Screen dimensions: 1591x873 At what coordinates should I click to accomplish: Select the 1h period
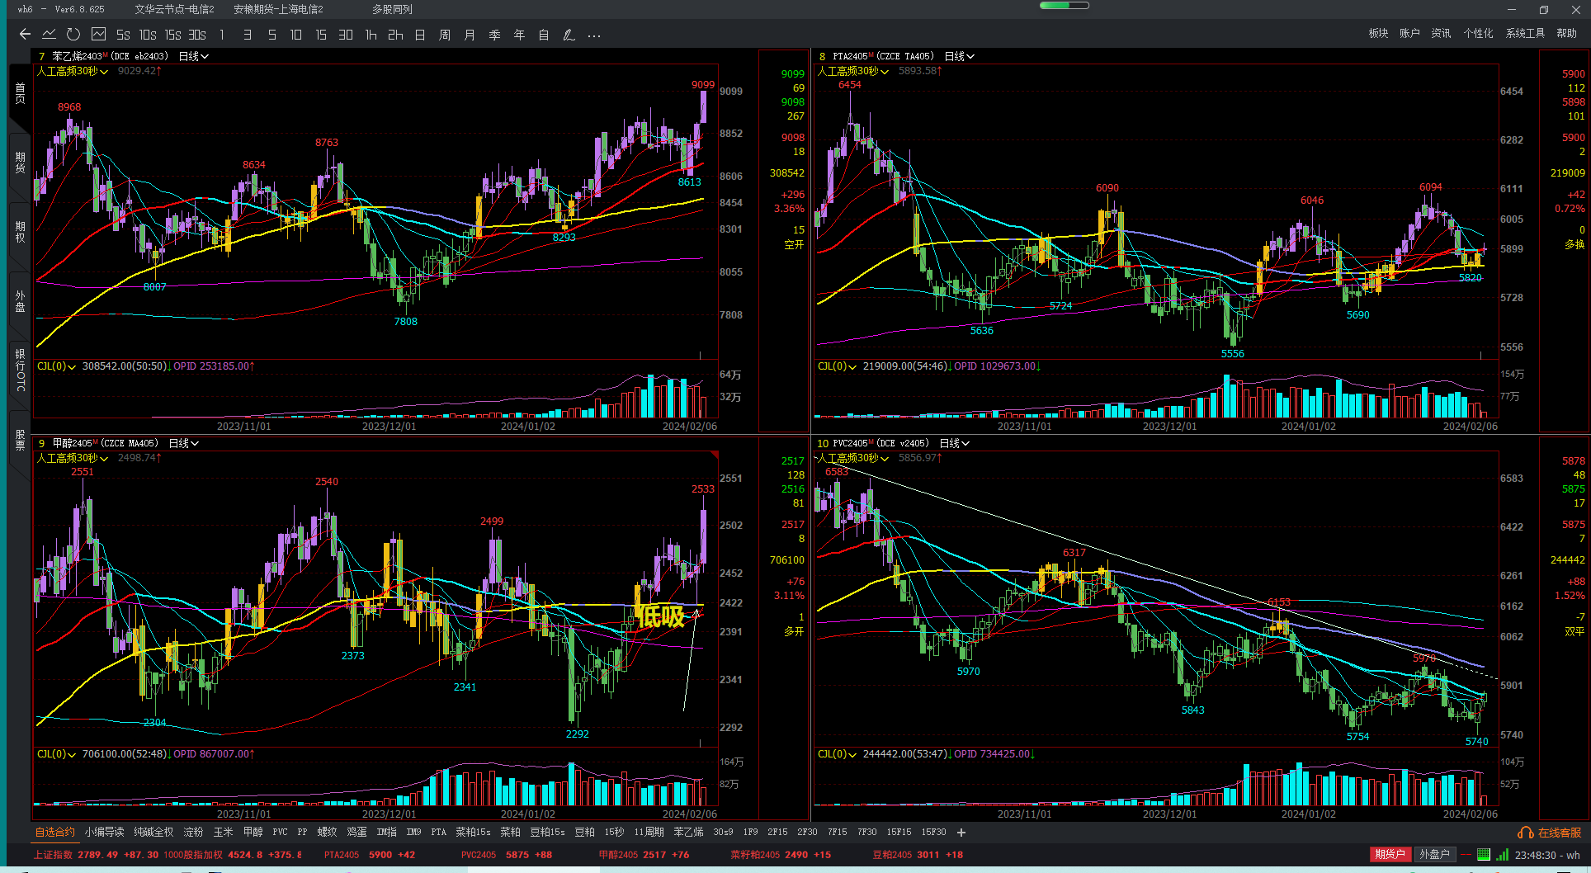pyautogui.click(x=371, y=35)
